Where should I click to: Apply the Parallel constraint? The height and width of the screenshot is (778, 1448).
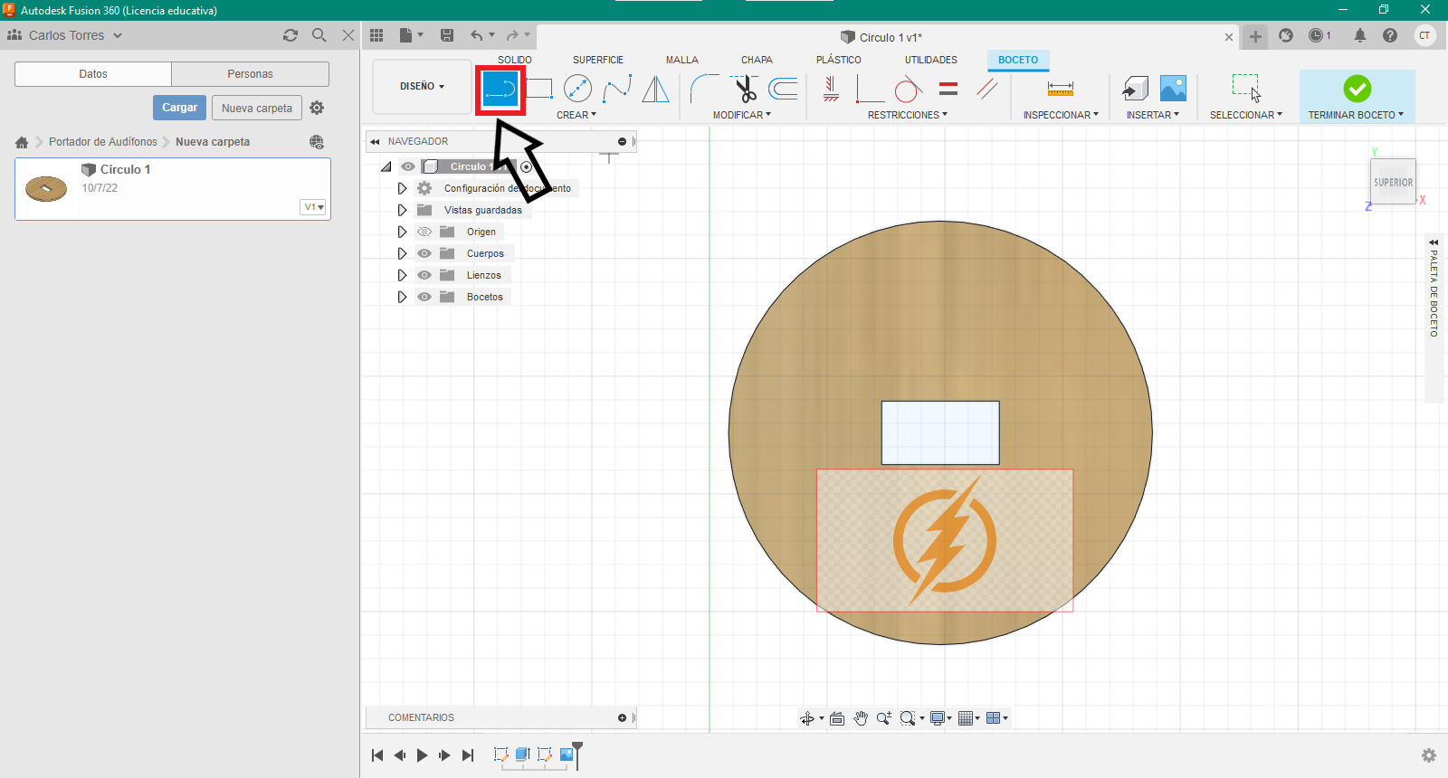pos(987,89)
